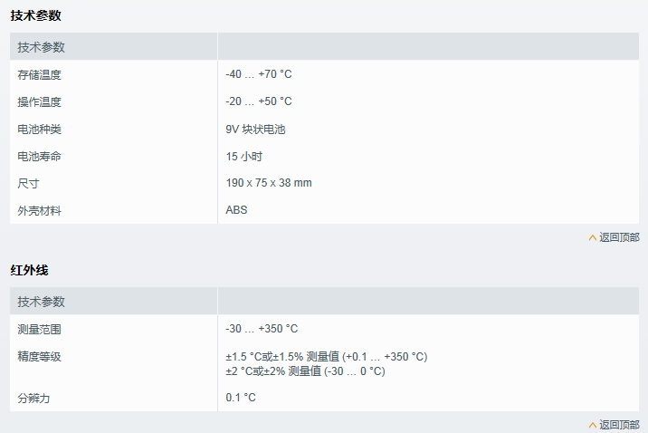648x433 pixels.
Task: Select the 操作温度 row label
Action: pyautogui.click(x=40, y=101)
